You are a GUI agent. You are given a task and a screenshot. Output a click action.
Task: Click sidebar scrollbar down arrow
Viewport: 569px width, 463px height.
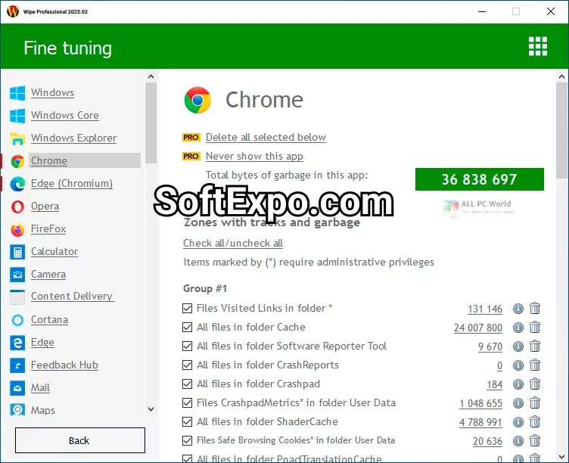coord(151,409)
